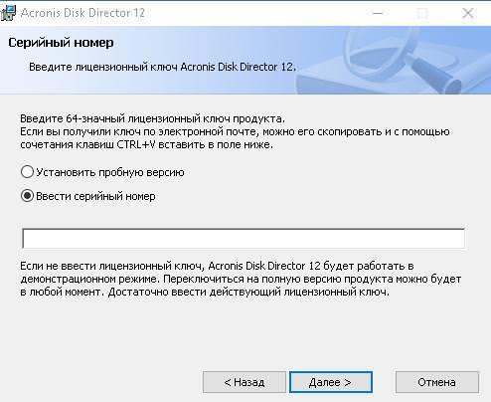Click the line mentioning CTRL+V
The height and width of the screenshot is (402, 491).
click(146, 145)
